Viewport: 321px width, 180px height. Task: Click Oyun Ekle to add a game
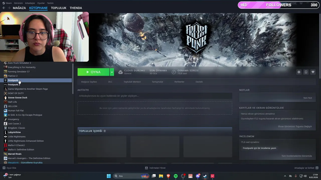[x=9, y=168]
